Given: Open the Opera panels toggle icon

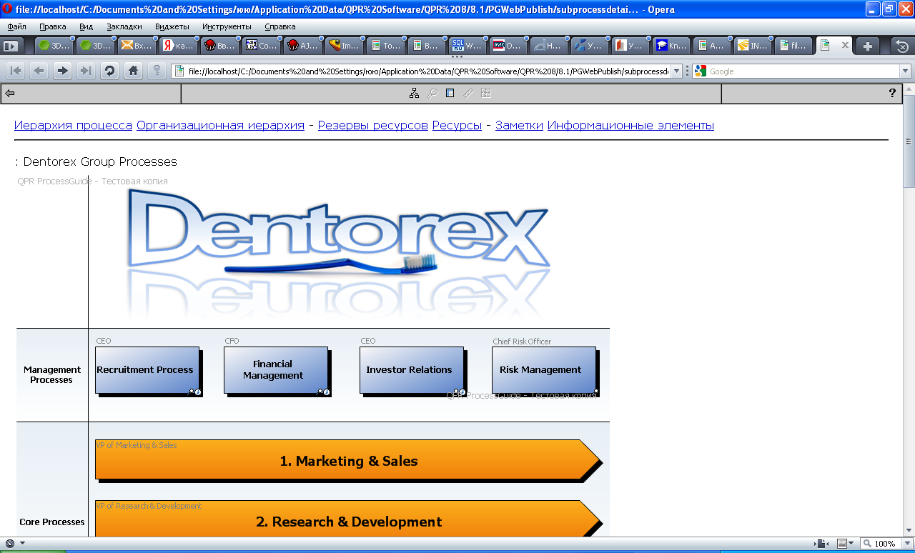Looking at the screenshot, I should coord(11,46).
